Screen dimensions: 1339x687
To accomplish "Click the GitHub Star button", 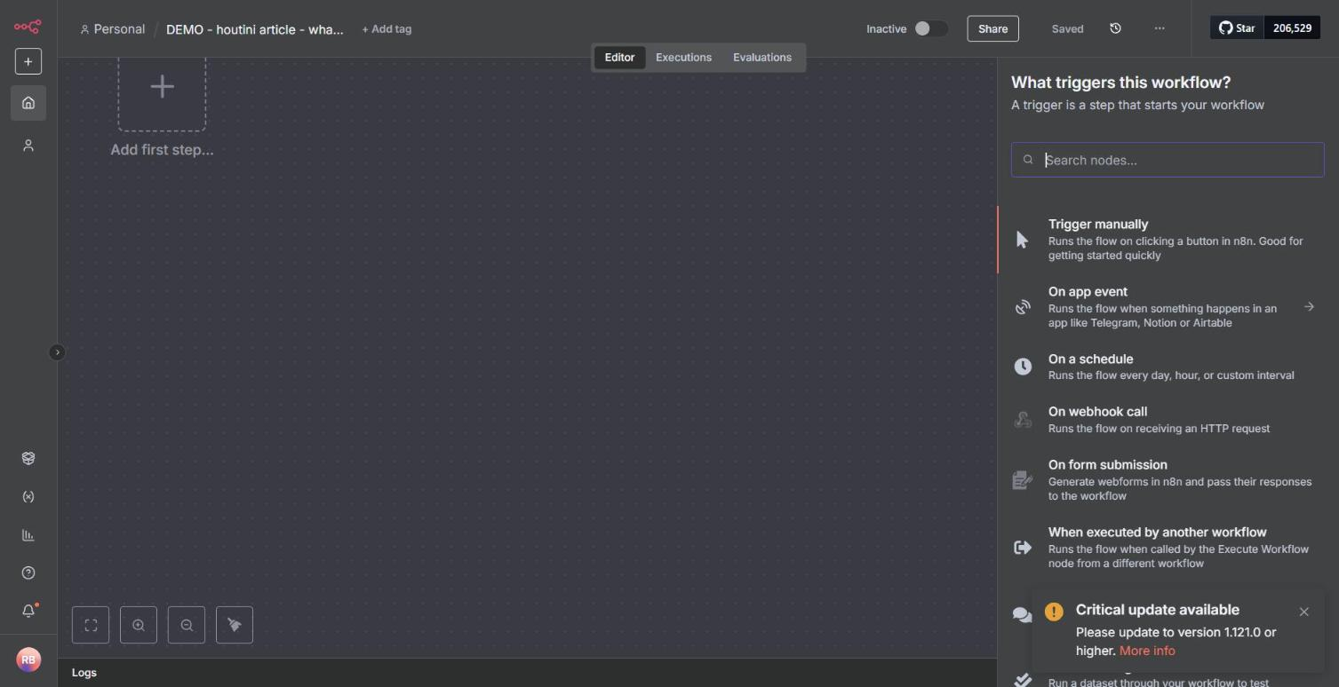I will click(1237, 28).
